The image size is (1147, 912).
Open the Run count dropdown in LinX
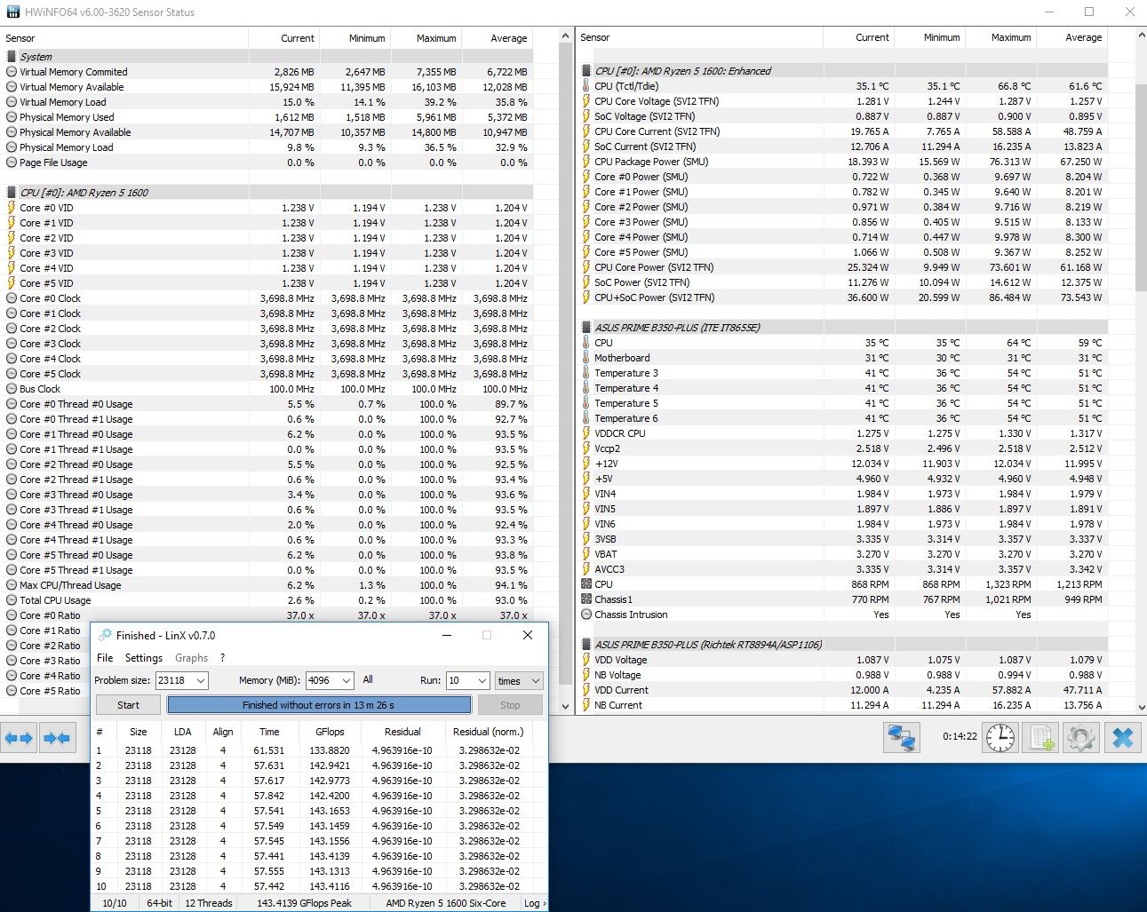click(482, 680)
